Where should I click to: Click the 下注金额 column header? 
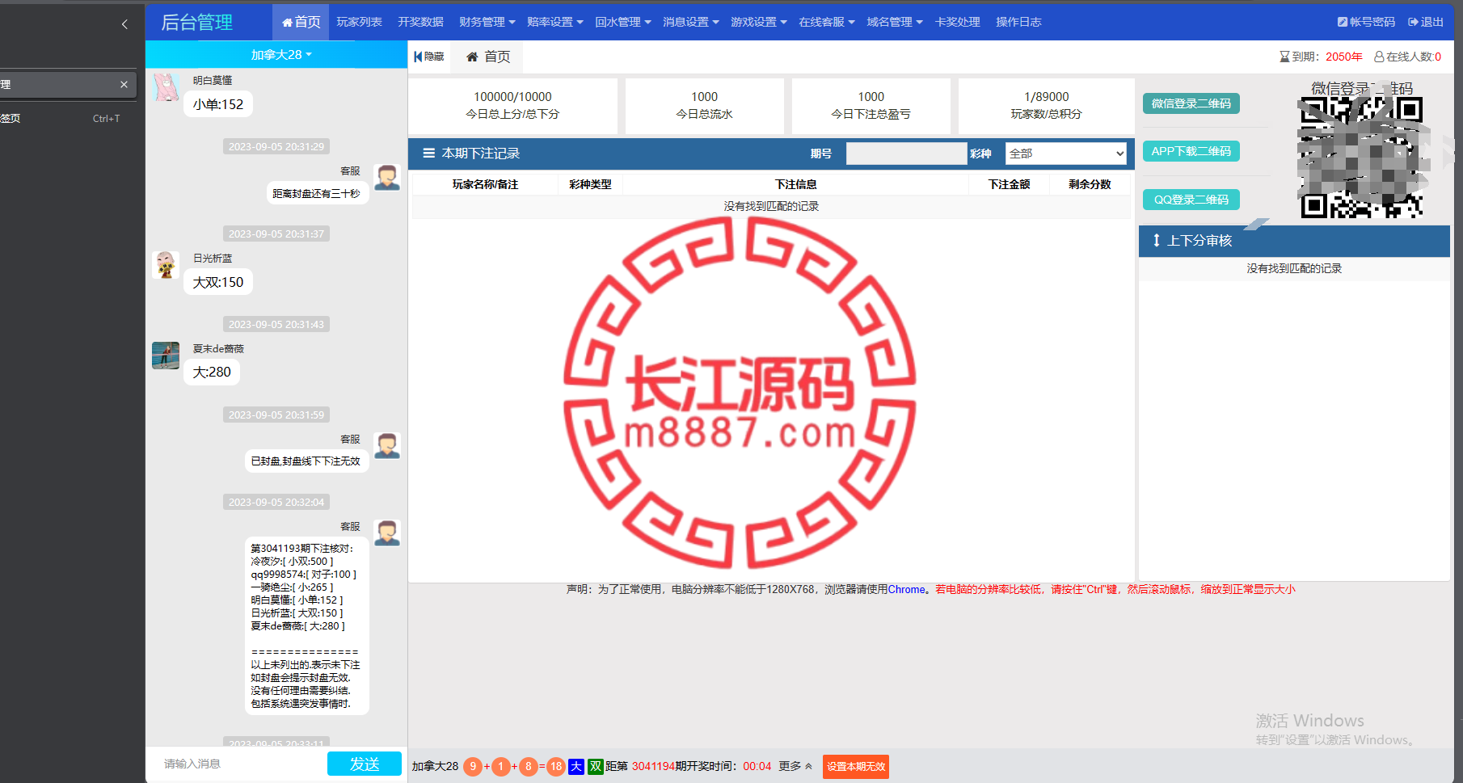1009,184
